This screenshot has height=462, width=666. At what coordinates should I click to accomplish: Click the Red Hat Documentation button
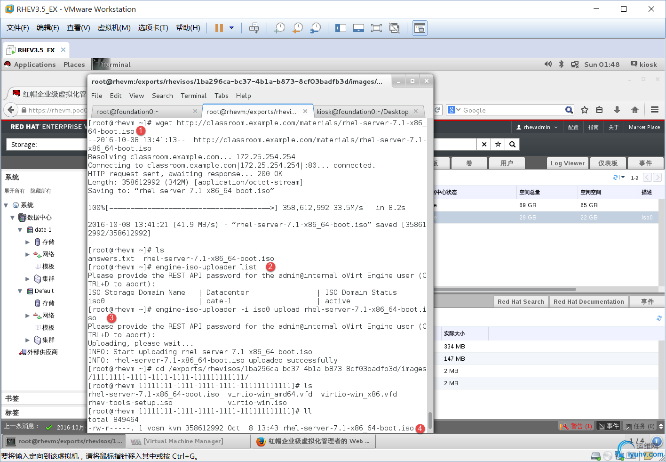[588, 302]
